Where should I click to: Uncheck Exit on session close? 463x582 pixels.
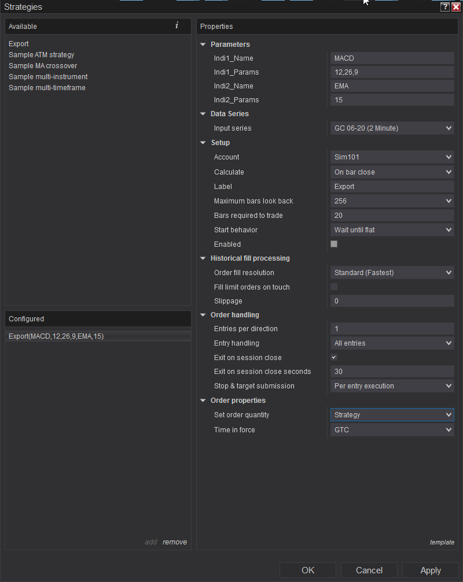[x=334, y=358]
